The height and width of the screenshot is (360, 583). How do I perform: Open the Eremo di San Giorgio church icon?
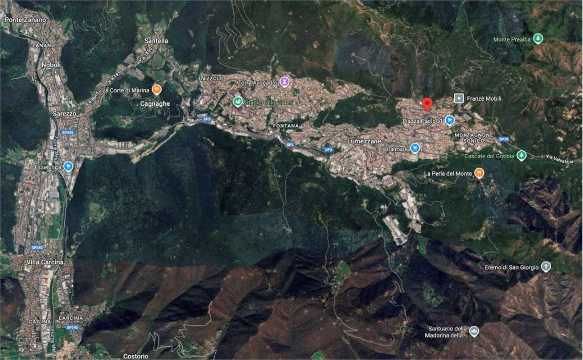click(x=546, y=267)
